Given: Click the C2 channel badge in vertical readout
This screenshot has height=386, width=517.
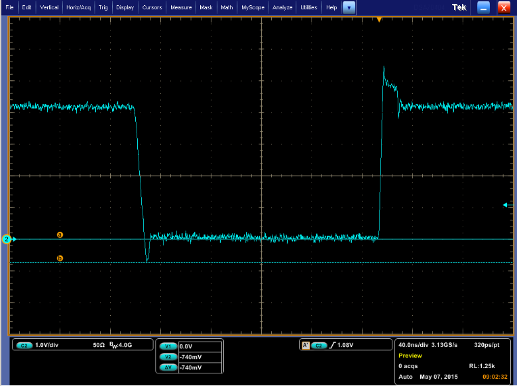Looking at the screenshot, I should [x=24, y=345].
